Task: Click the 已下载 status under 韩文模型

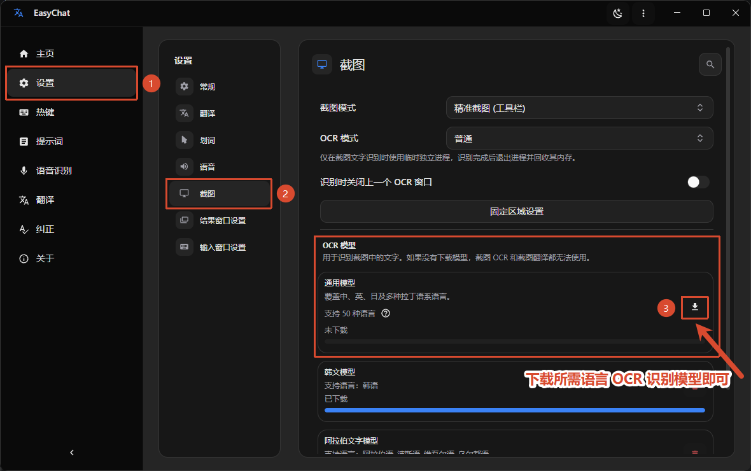Action: (x=336, y=398)
